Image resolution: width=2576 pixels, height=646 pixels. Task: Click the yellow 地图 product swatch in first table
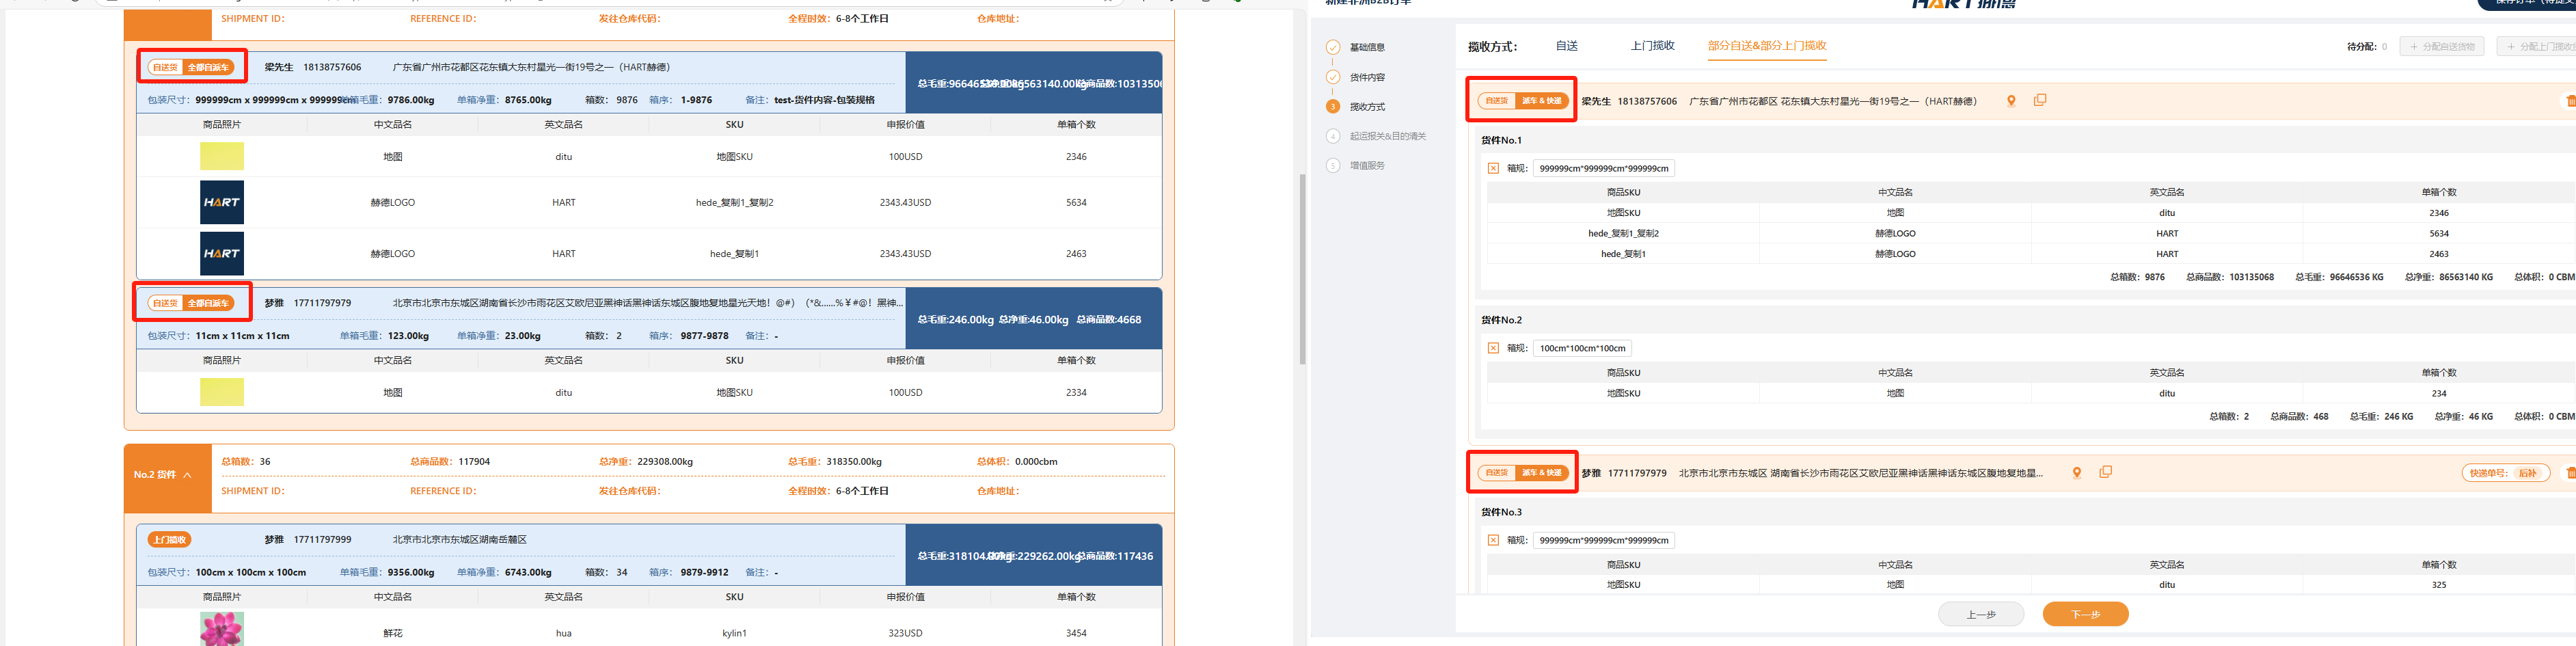(x=221, y=157)
